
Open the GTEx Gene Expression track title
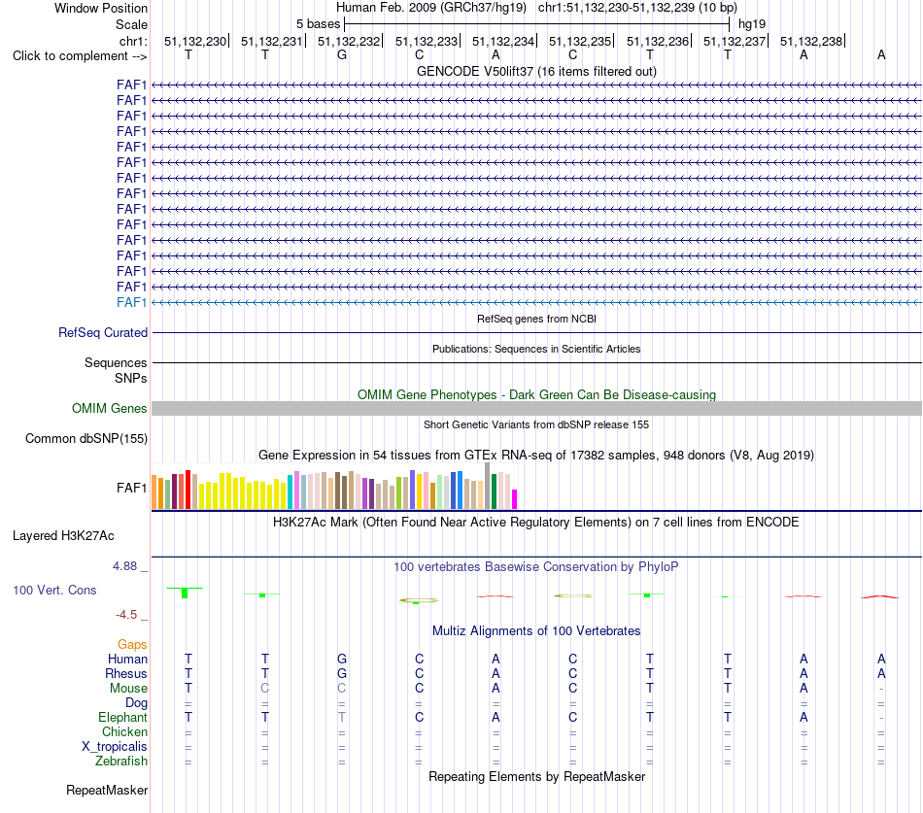[536, 456]
